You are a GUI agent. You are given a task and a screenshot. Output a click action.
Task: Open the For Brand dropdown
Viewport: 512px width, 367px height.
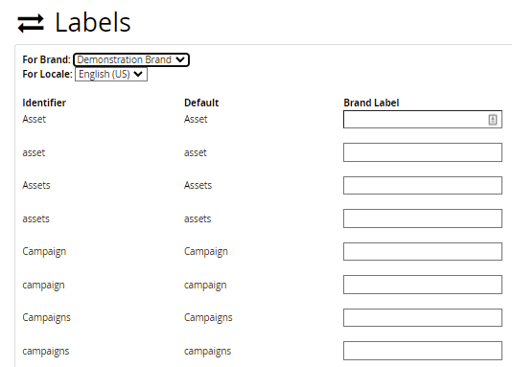pos(131,59)
